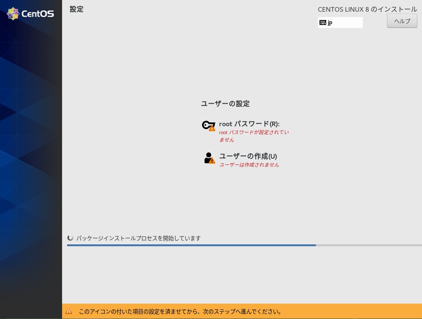Click the 'ユーザーは作成されません' status text
Screen dimensions: 422x319
click(x=249, y=165)
